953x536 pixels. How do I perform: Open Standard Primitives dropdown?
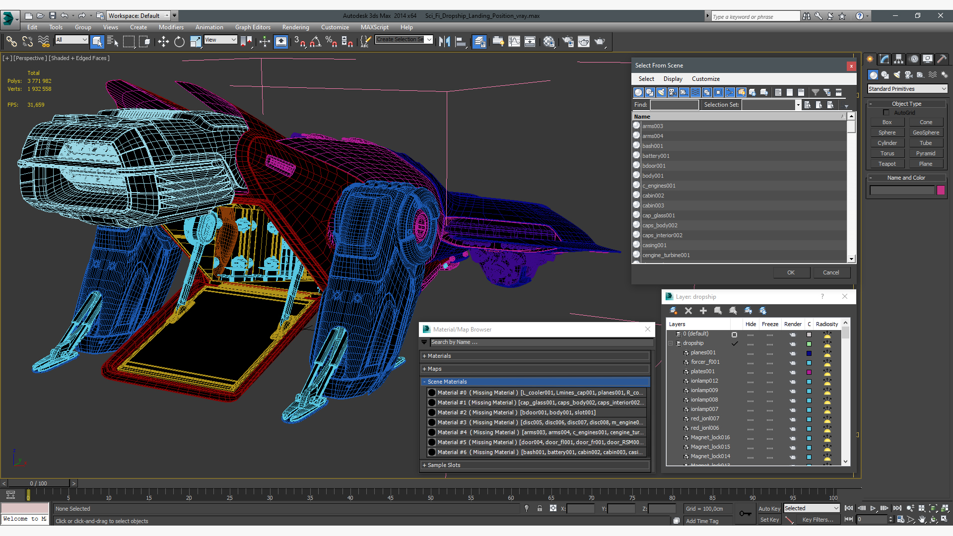click(907, 89)
